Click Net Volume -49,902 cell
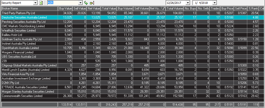This screenshot has height=108, width=265. click(x=157, y=96)
